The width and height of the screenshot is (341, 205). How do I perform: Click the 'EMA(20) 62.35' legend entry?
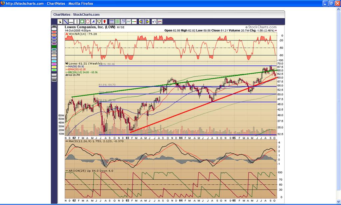tap(77, 69)
